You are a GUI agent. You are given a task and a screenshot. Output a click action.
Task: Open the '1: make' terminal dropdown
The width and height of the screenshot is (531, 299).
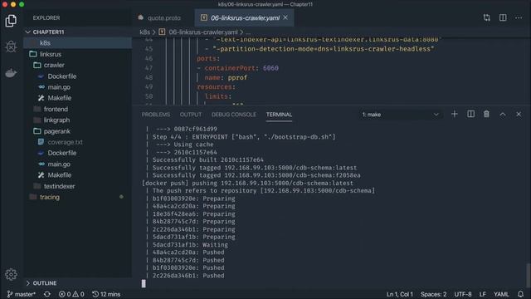(400, 115)
